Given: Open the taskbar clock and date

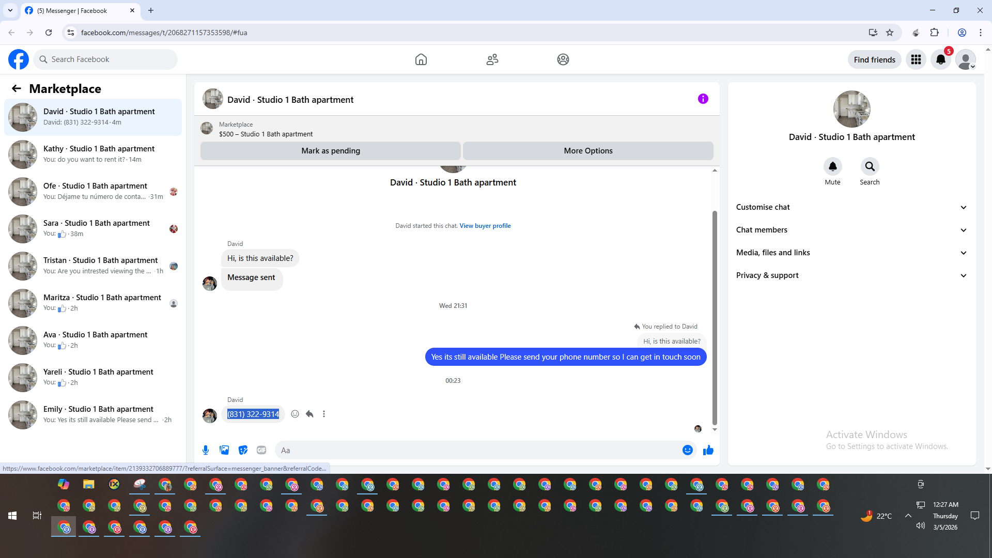Looking at the screenshot, I should point(946,516).
